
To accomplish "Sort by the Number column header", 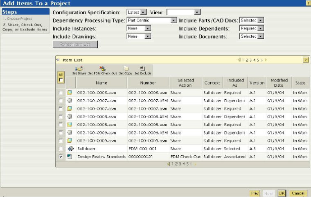I will click(x=148, y=83).
